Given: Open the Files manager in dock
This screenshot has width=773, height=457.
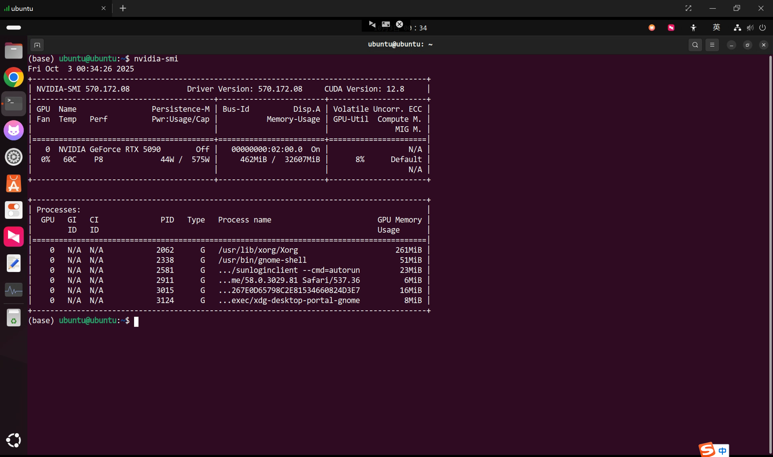Looking at the screenshot, I should click(14, 50).
